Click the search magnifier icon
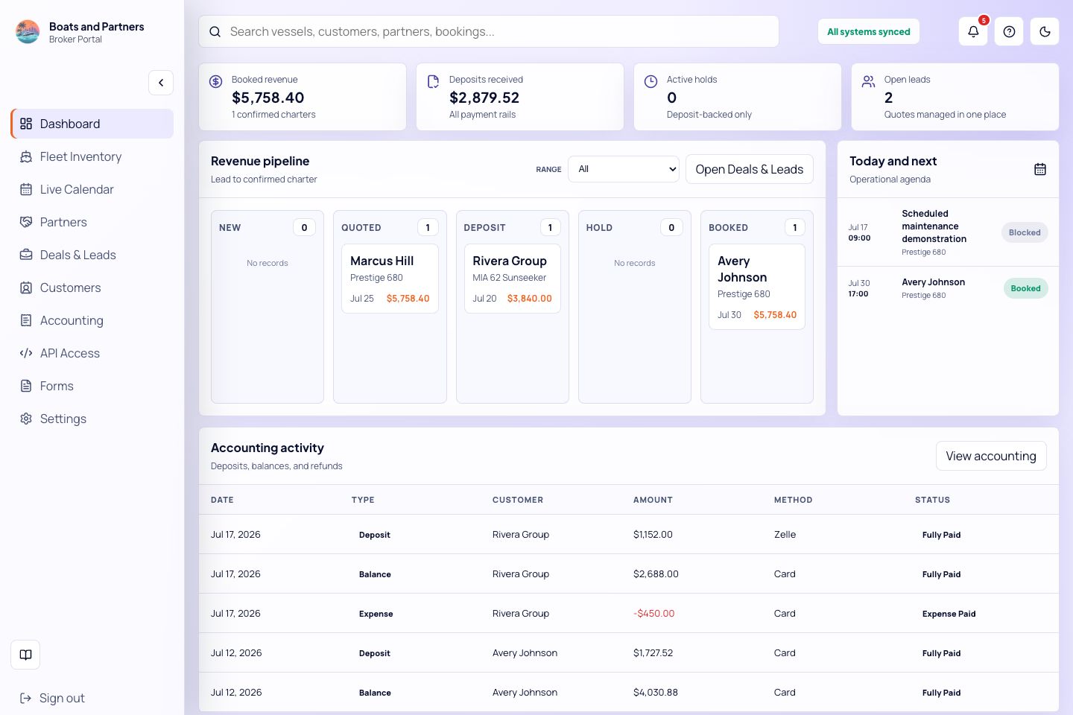 tap(215, 32)
